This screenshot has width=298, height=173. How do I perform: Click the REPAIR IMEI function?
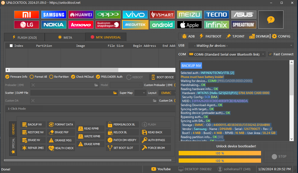tap(33, 148)
